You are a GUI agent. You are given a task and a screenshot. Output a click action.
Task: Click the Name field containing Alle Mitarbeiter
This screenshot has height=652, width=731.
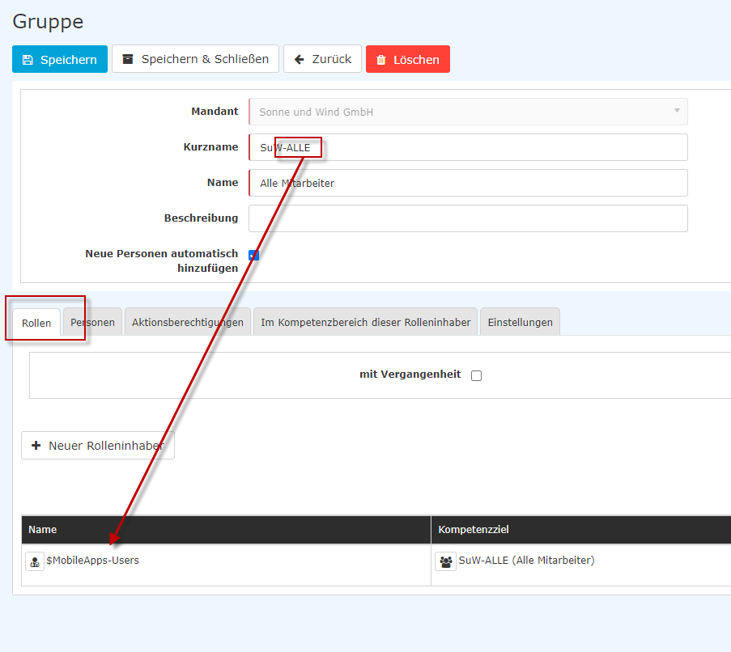[x=468, y=183]
